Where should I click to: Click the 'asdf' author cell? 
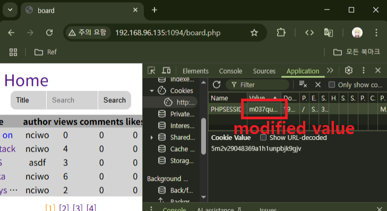(37, 163)
